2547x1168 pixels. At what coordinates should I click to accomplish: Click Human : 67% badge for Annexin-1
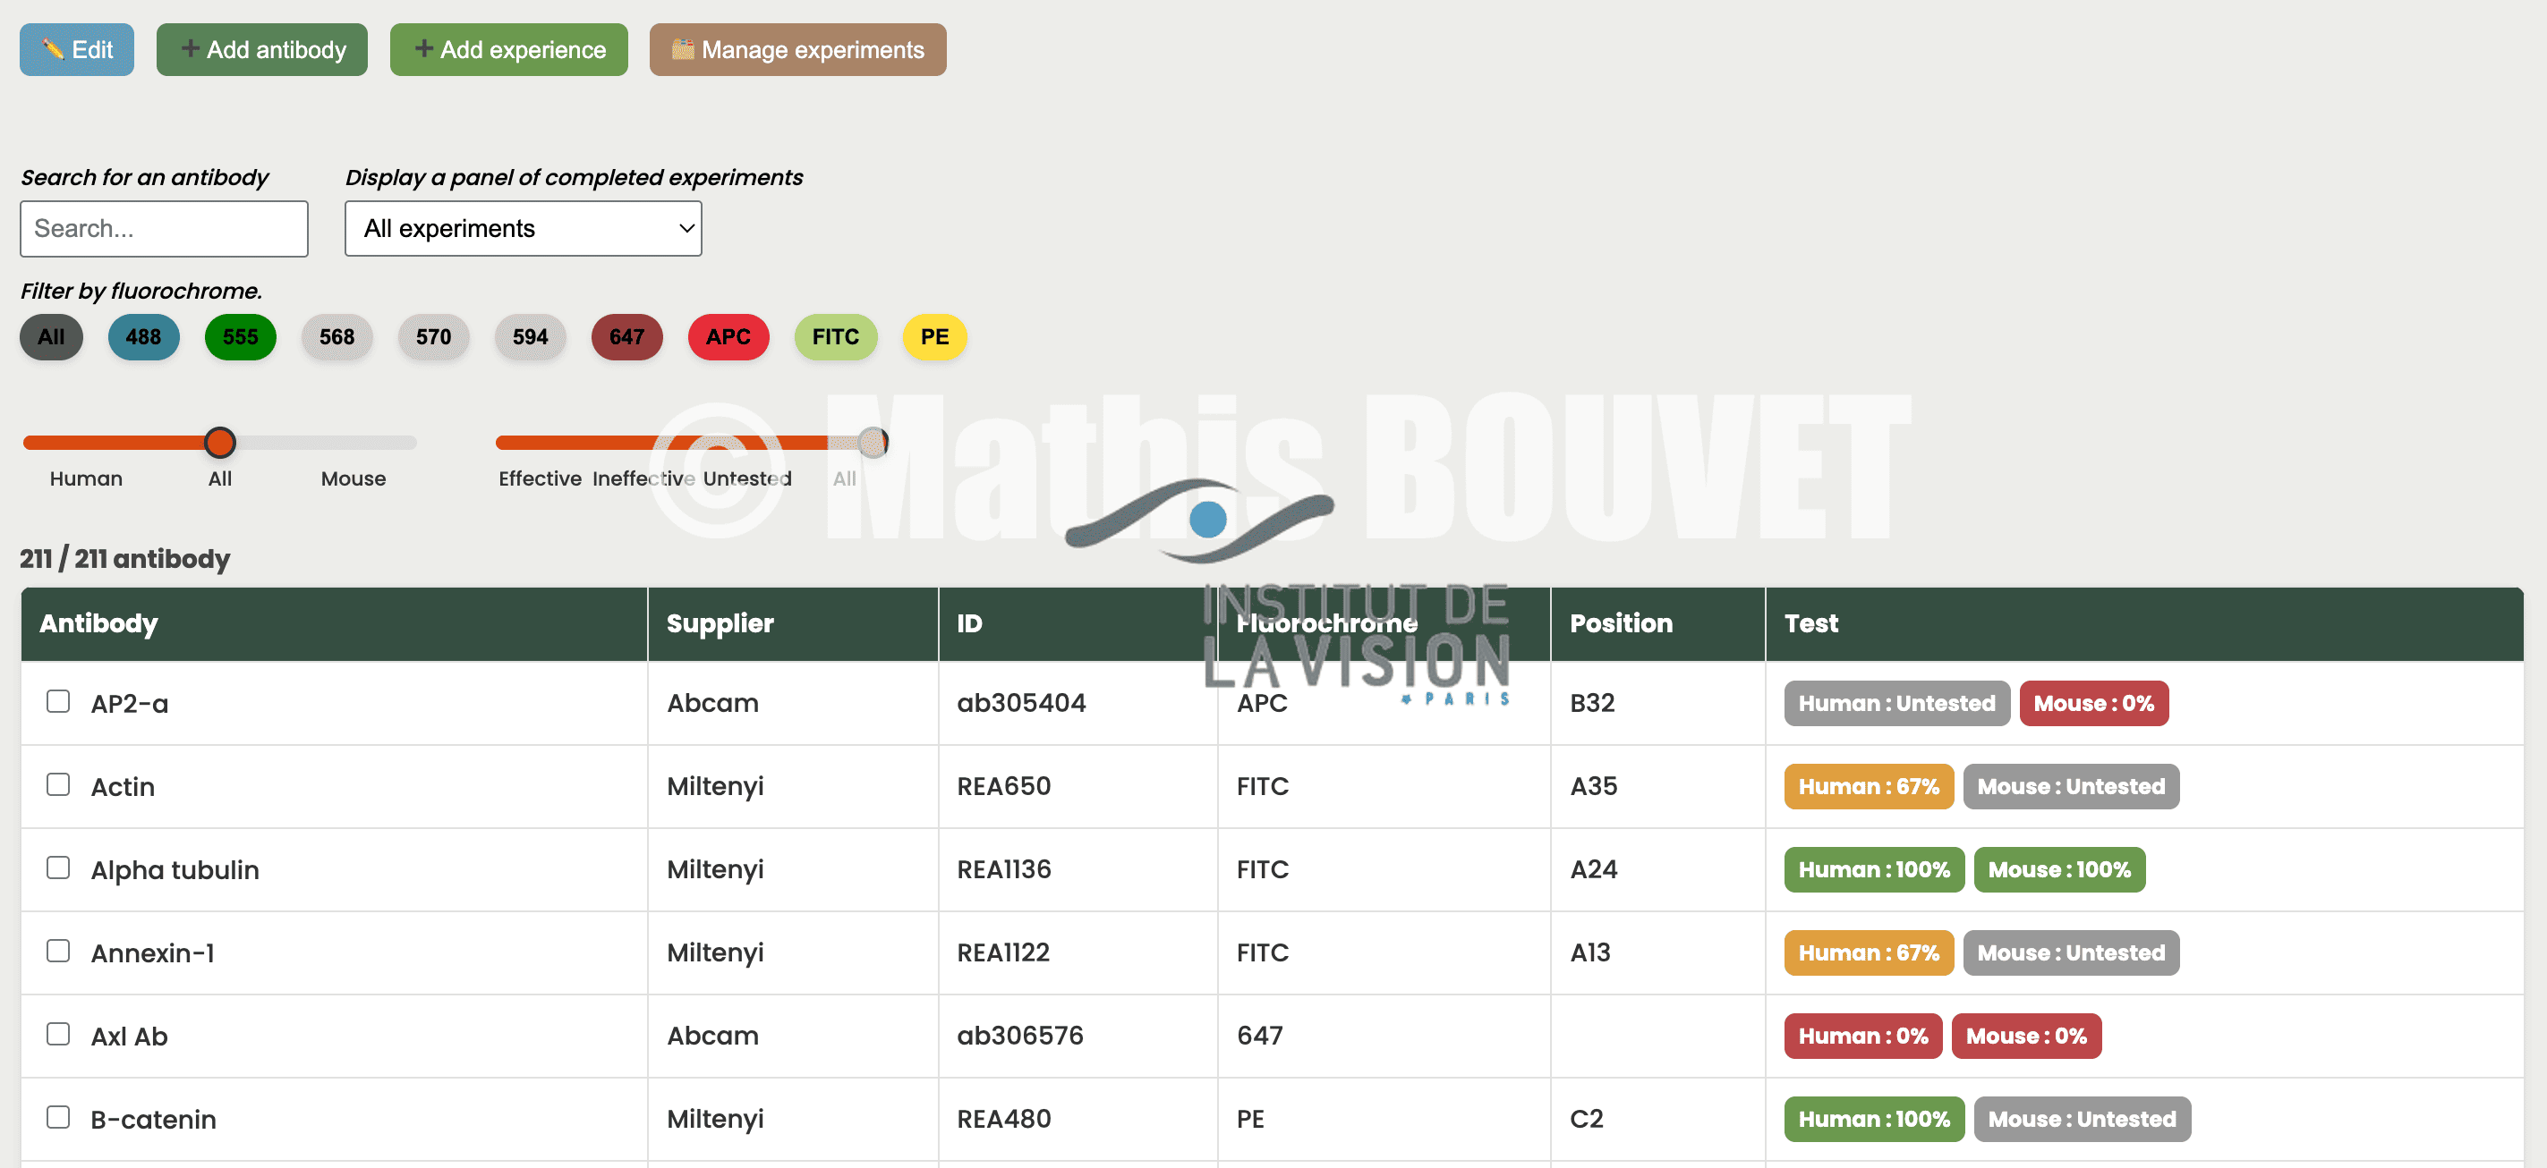coord(1869,952)
